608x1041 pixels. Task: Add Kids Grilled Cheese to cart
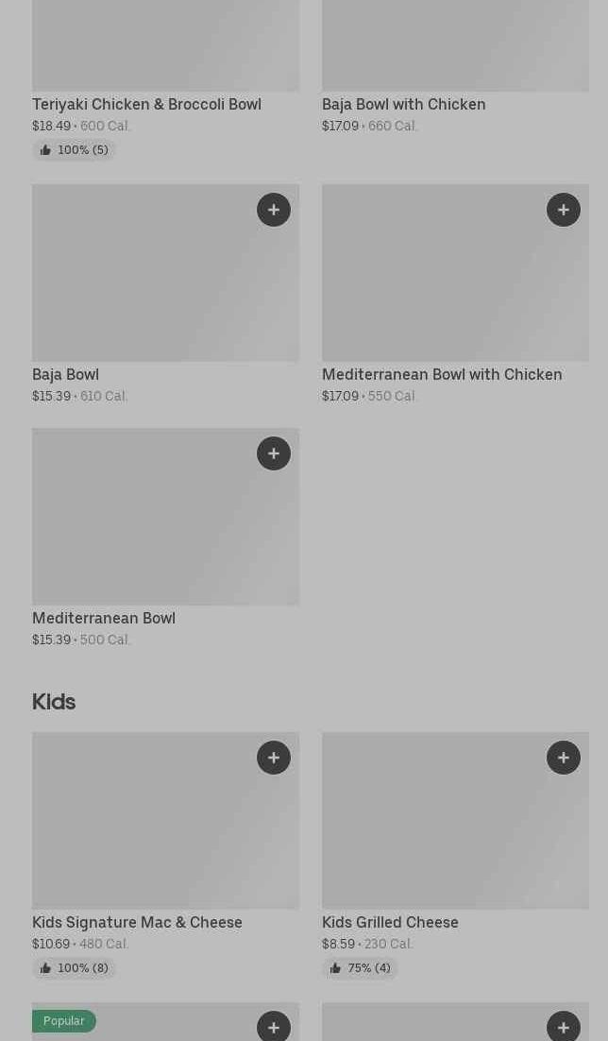[564, 758]
